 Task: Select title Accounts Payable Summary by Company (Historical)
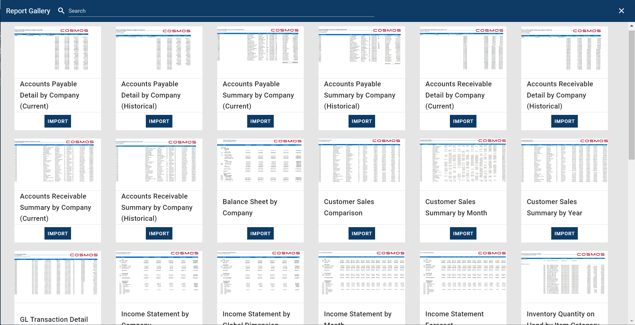click(360, 95)
